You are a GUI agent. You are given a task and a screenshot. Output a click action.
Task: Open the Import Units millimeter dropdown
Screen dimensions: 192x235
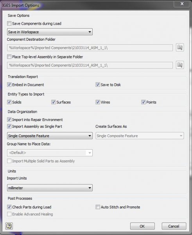[x=50, y=188]
